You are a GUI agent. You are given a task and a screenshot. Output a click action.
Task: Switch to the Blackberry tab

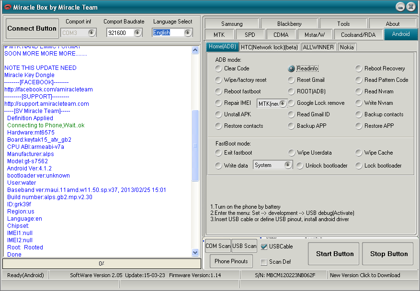click(x=289, y=24)
